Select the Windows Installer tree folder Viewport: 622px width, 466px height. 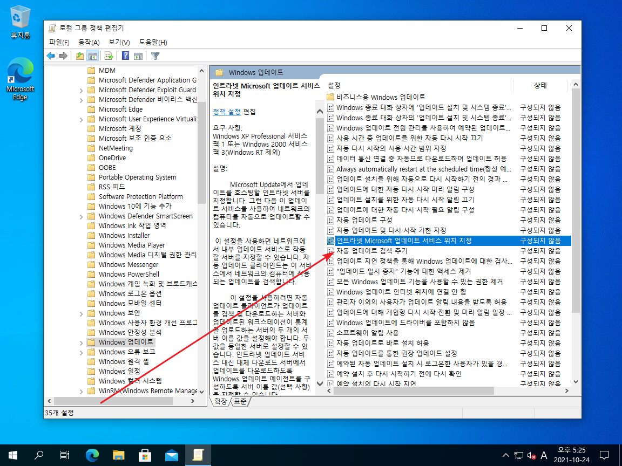[x=124, y=235]
